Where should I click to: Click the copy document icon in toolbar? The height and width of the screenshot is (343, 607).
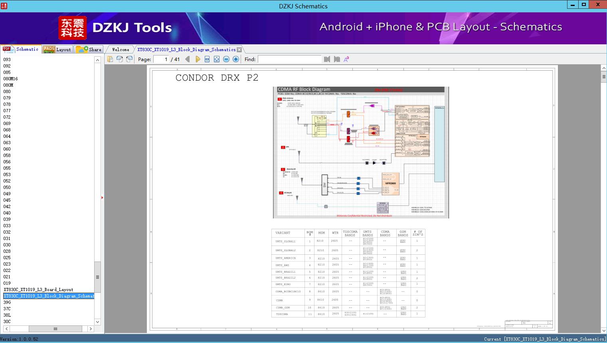pos(110,59)
